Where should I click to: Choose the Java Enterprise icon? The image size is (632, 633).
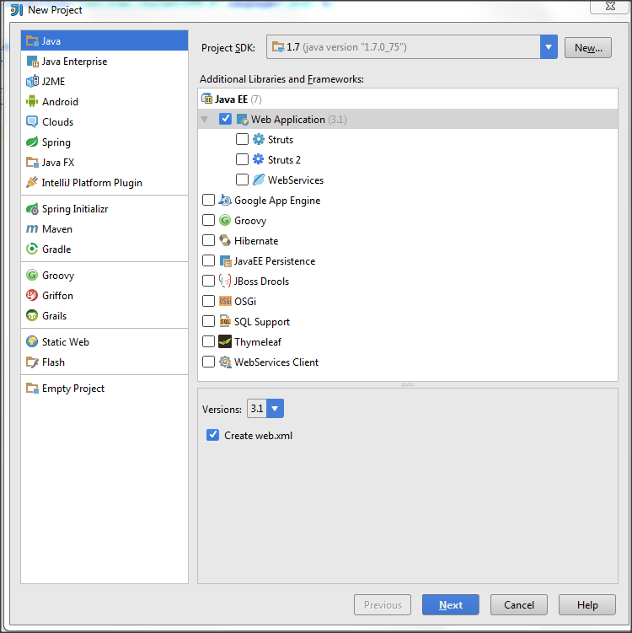32,62
